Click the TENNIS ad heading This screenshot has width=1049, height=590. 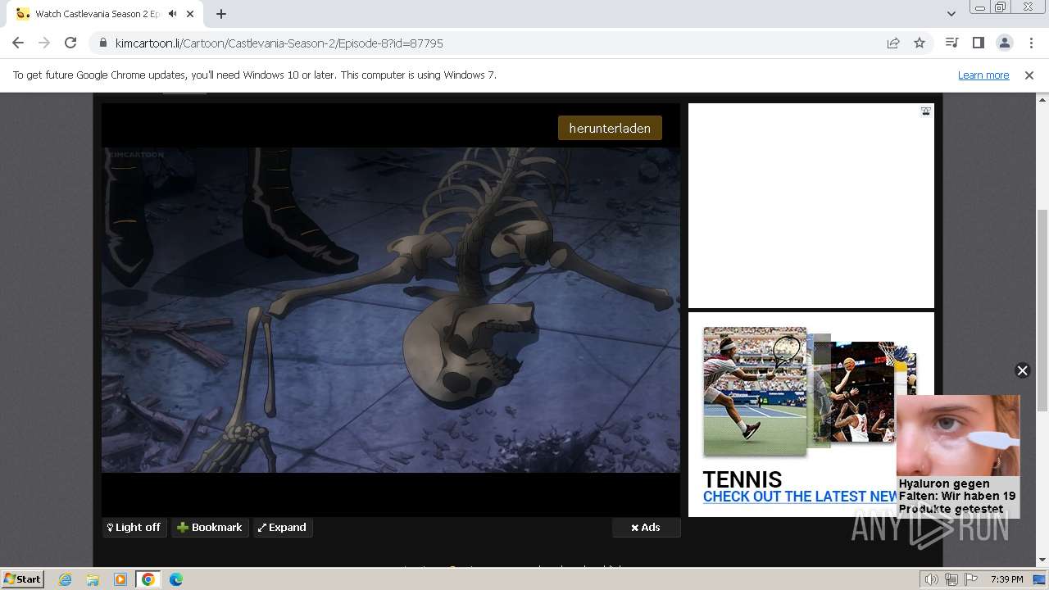point(742,480)
